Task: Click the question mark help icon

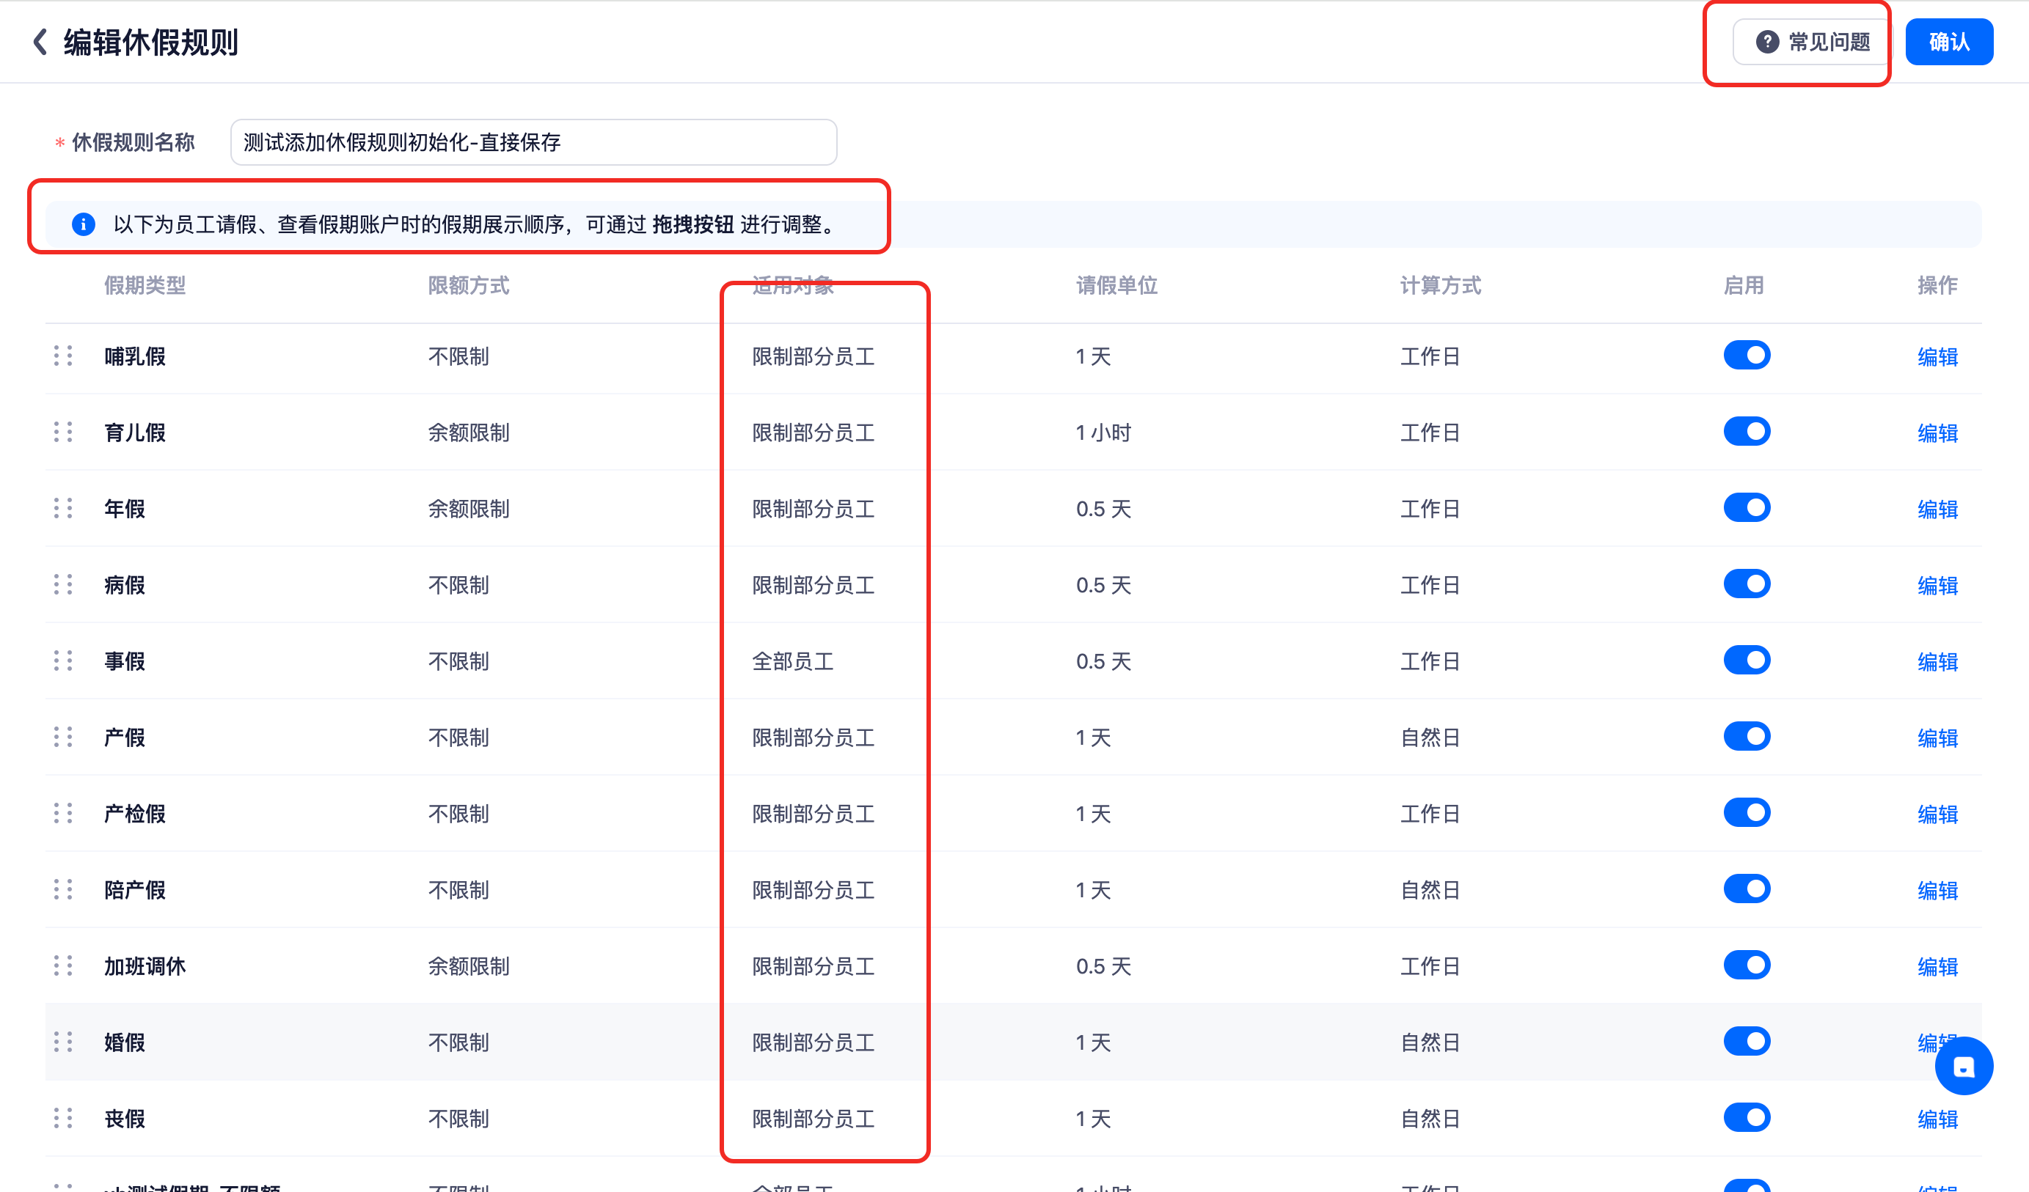Action: click(x=1766, y=42)
